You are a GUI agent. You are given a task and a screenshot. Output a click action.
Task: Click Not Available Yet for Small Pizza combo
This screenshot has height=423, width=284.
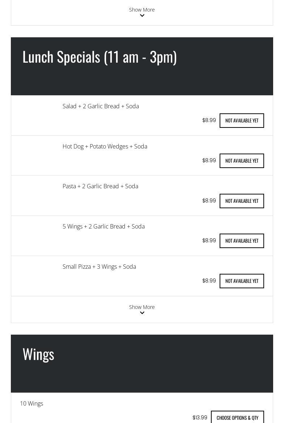tap(242, 281)
